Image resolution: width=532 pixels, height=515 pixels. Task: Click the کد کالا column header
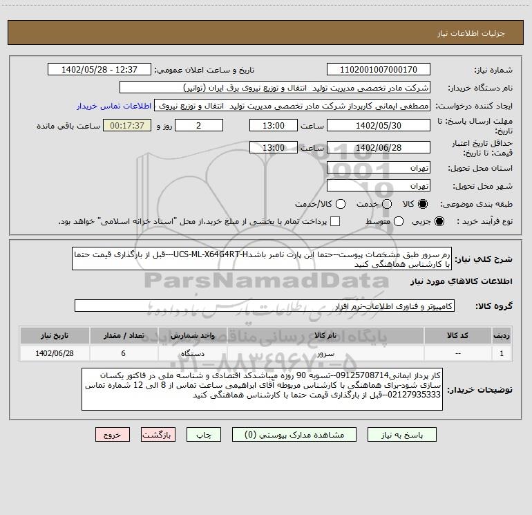(x=457, y=335)
